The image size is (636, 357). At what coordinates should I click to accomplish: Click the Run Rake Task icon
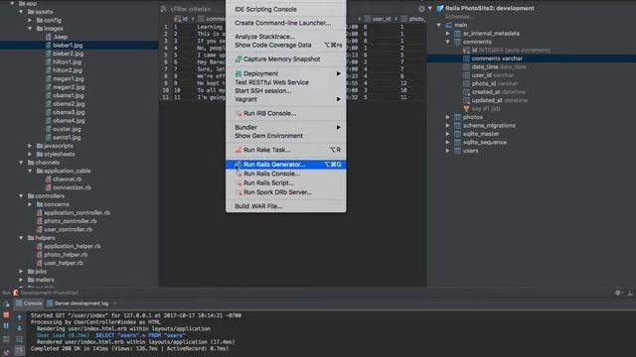[238, 150]
